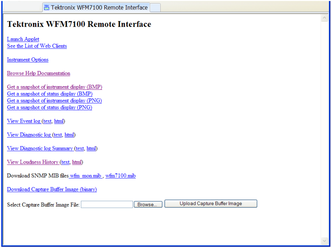
Task: Click the Select Capture Buffer Image File label
Action: [x=43, y=205]
